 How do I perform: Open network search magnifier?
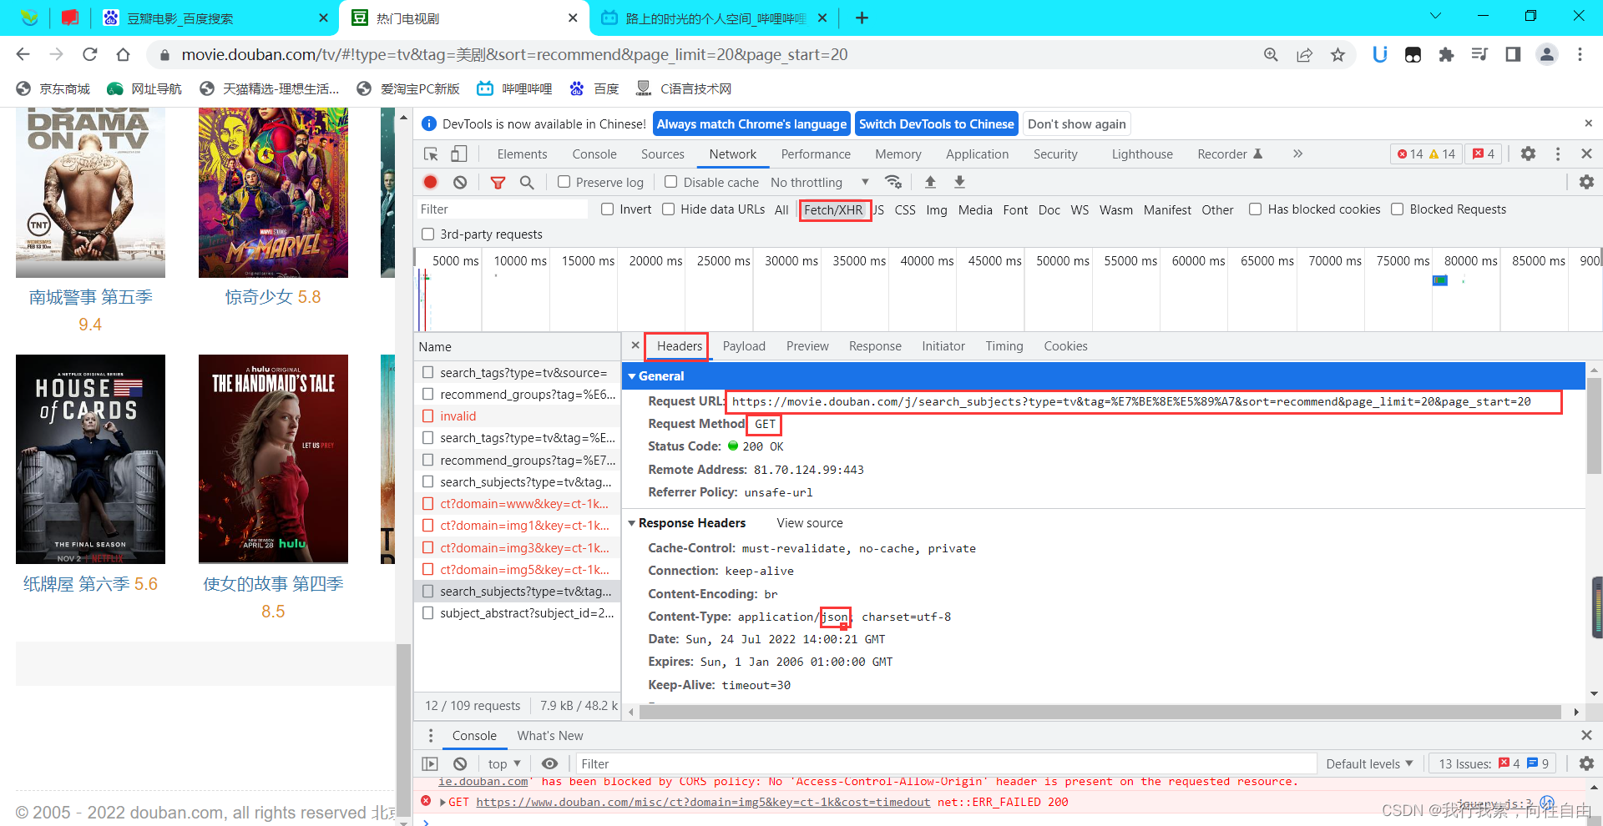pyautogui.click(x=527, y=182)
